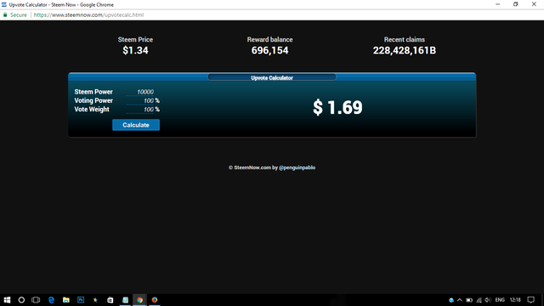Click the Steem Price value $1.34
This screenshot has height=306, width=544.
(x=135, y=50)
